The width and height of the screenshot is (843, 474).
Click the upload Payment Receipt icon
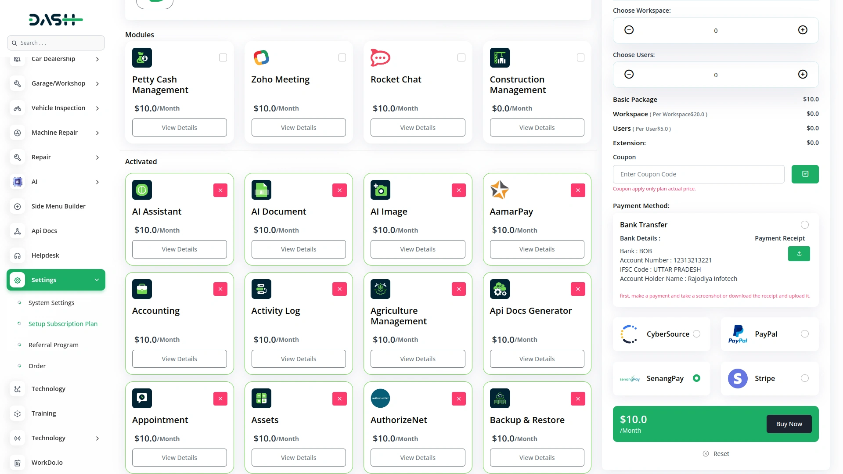point(799,253)
